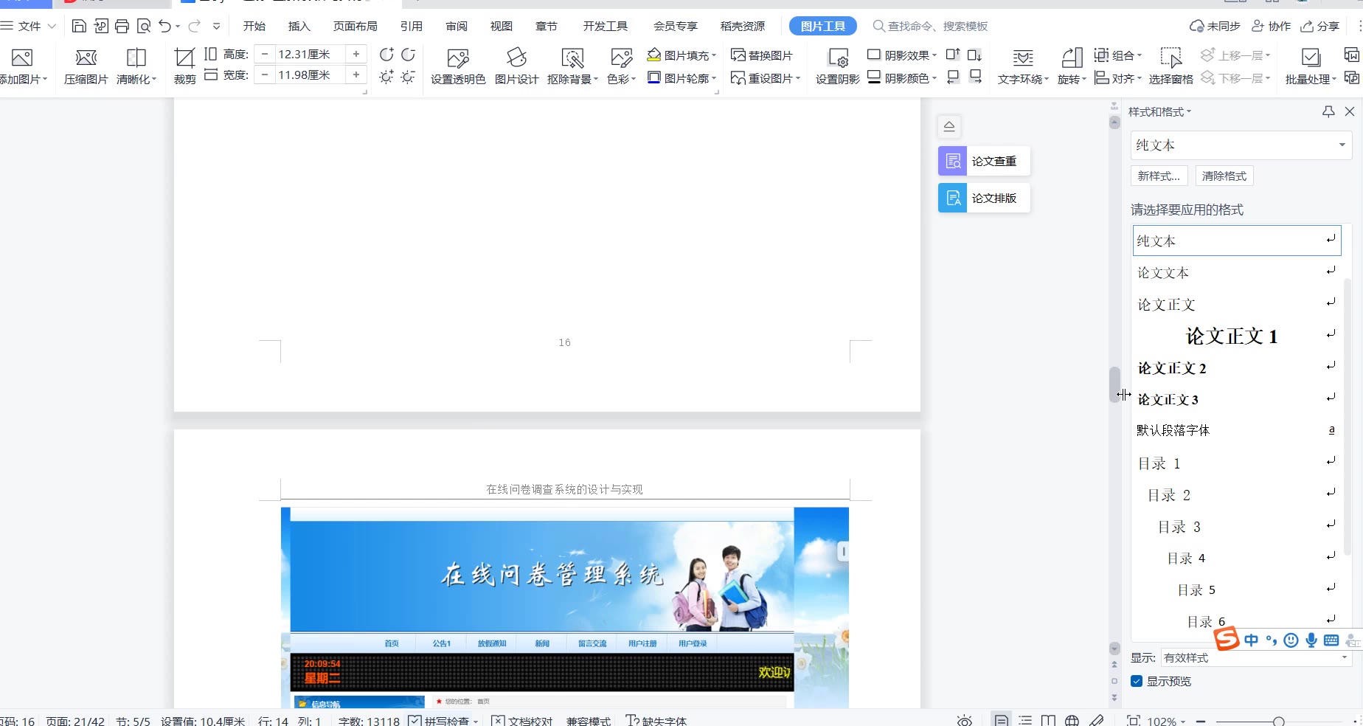Switch to the Review (审阅) tab
This screenshot has width=1363, height=726.
coord(457,26)
